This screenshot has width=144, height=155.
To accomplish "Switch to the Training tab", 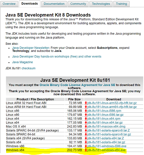I will pyautogui.click(x=121, y=4).
